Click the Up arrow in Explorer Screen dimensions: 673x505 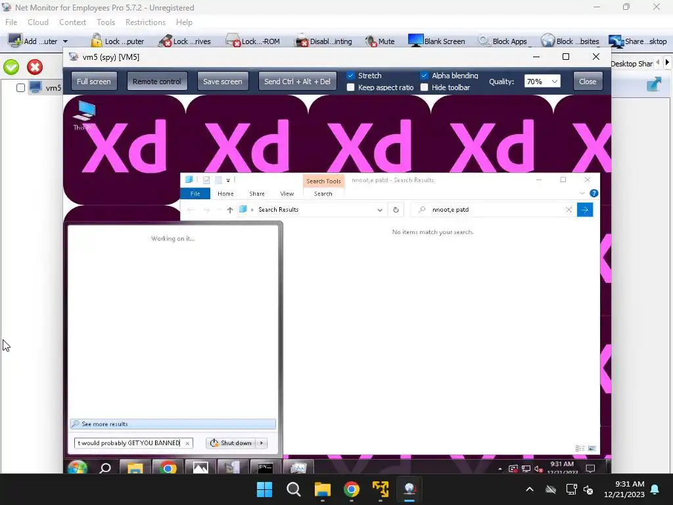pos(229,210)
